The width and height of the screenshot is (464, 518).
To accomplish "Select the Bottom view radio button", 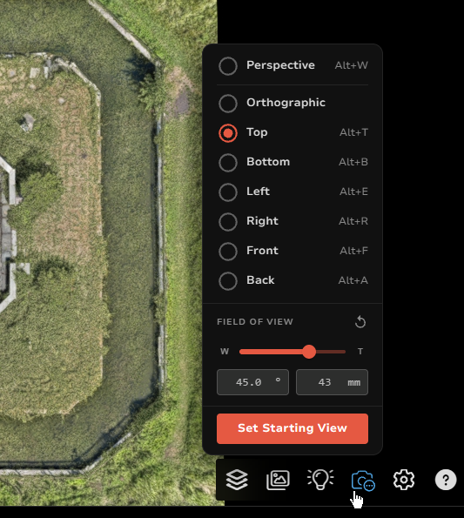I will coord(228,163).
